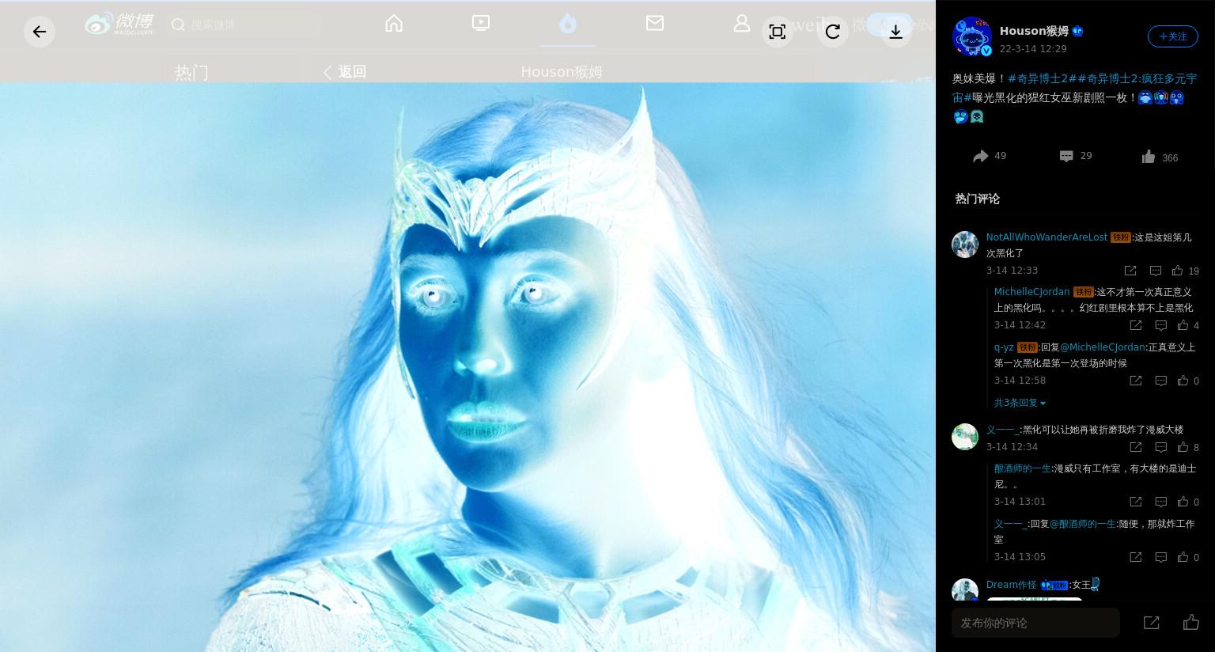Rotate the image with the rotate icon
This screenshot has height=652, width=1215.
833,32
